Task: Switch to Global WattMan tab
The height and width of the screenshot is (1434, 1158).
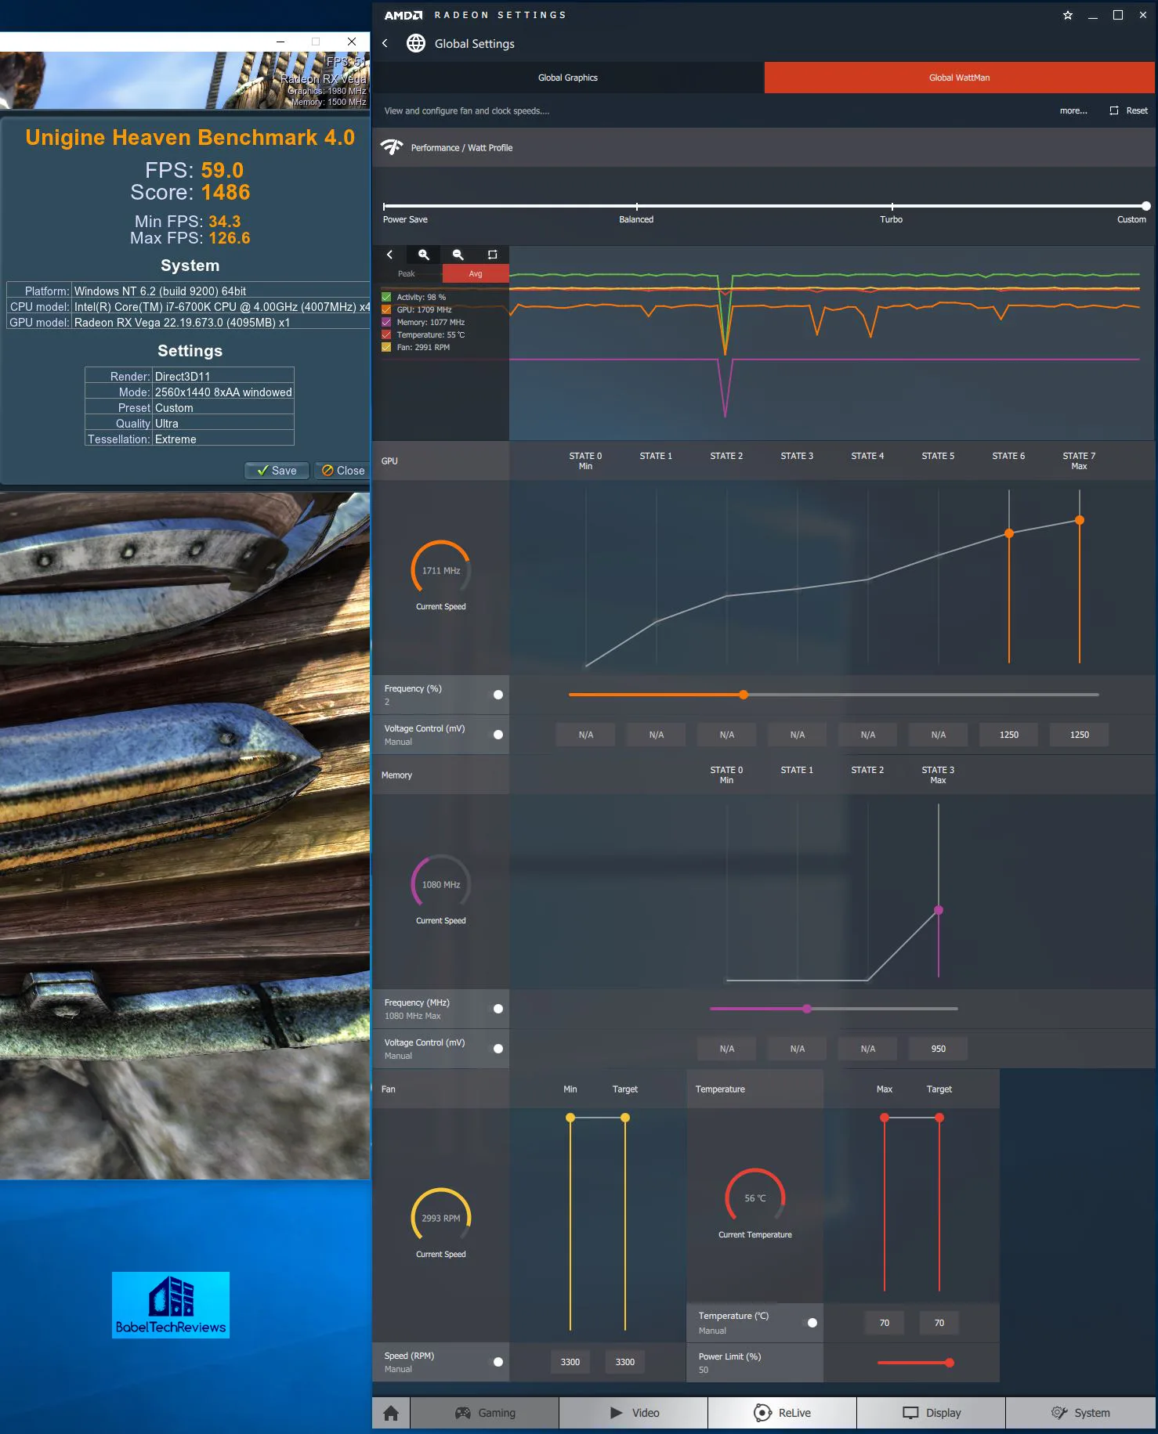Action: pos(959,78)
